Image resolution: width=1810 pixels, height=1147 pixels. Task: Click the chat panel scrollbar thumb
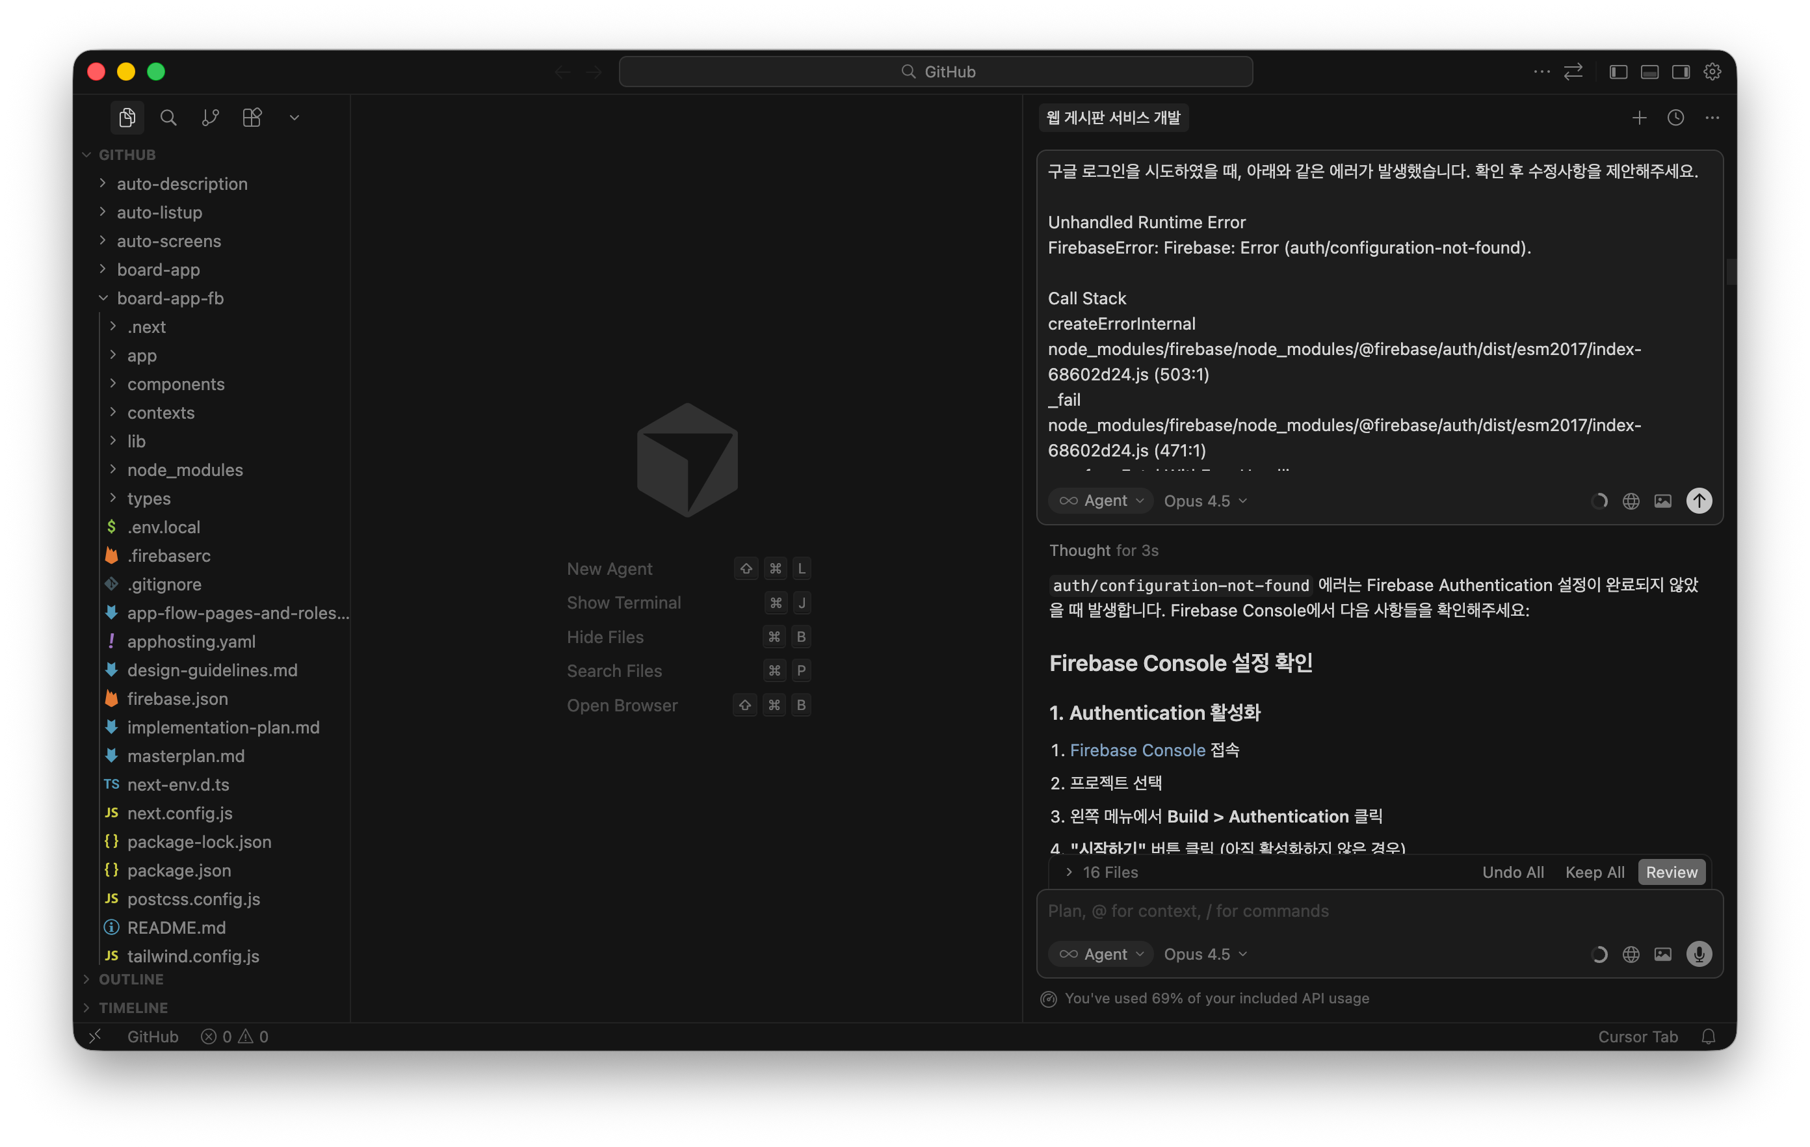[1730, 271]
